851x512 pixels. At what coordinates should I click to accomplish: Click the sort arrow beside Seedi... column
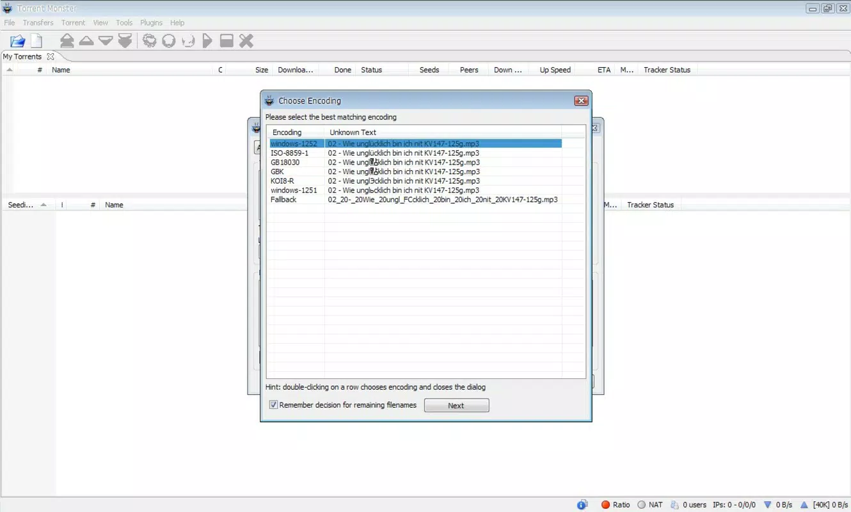click(44, 205)
